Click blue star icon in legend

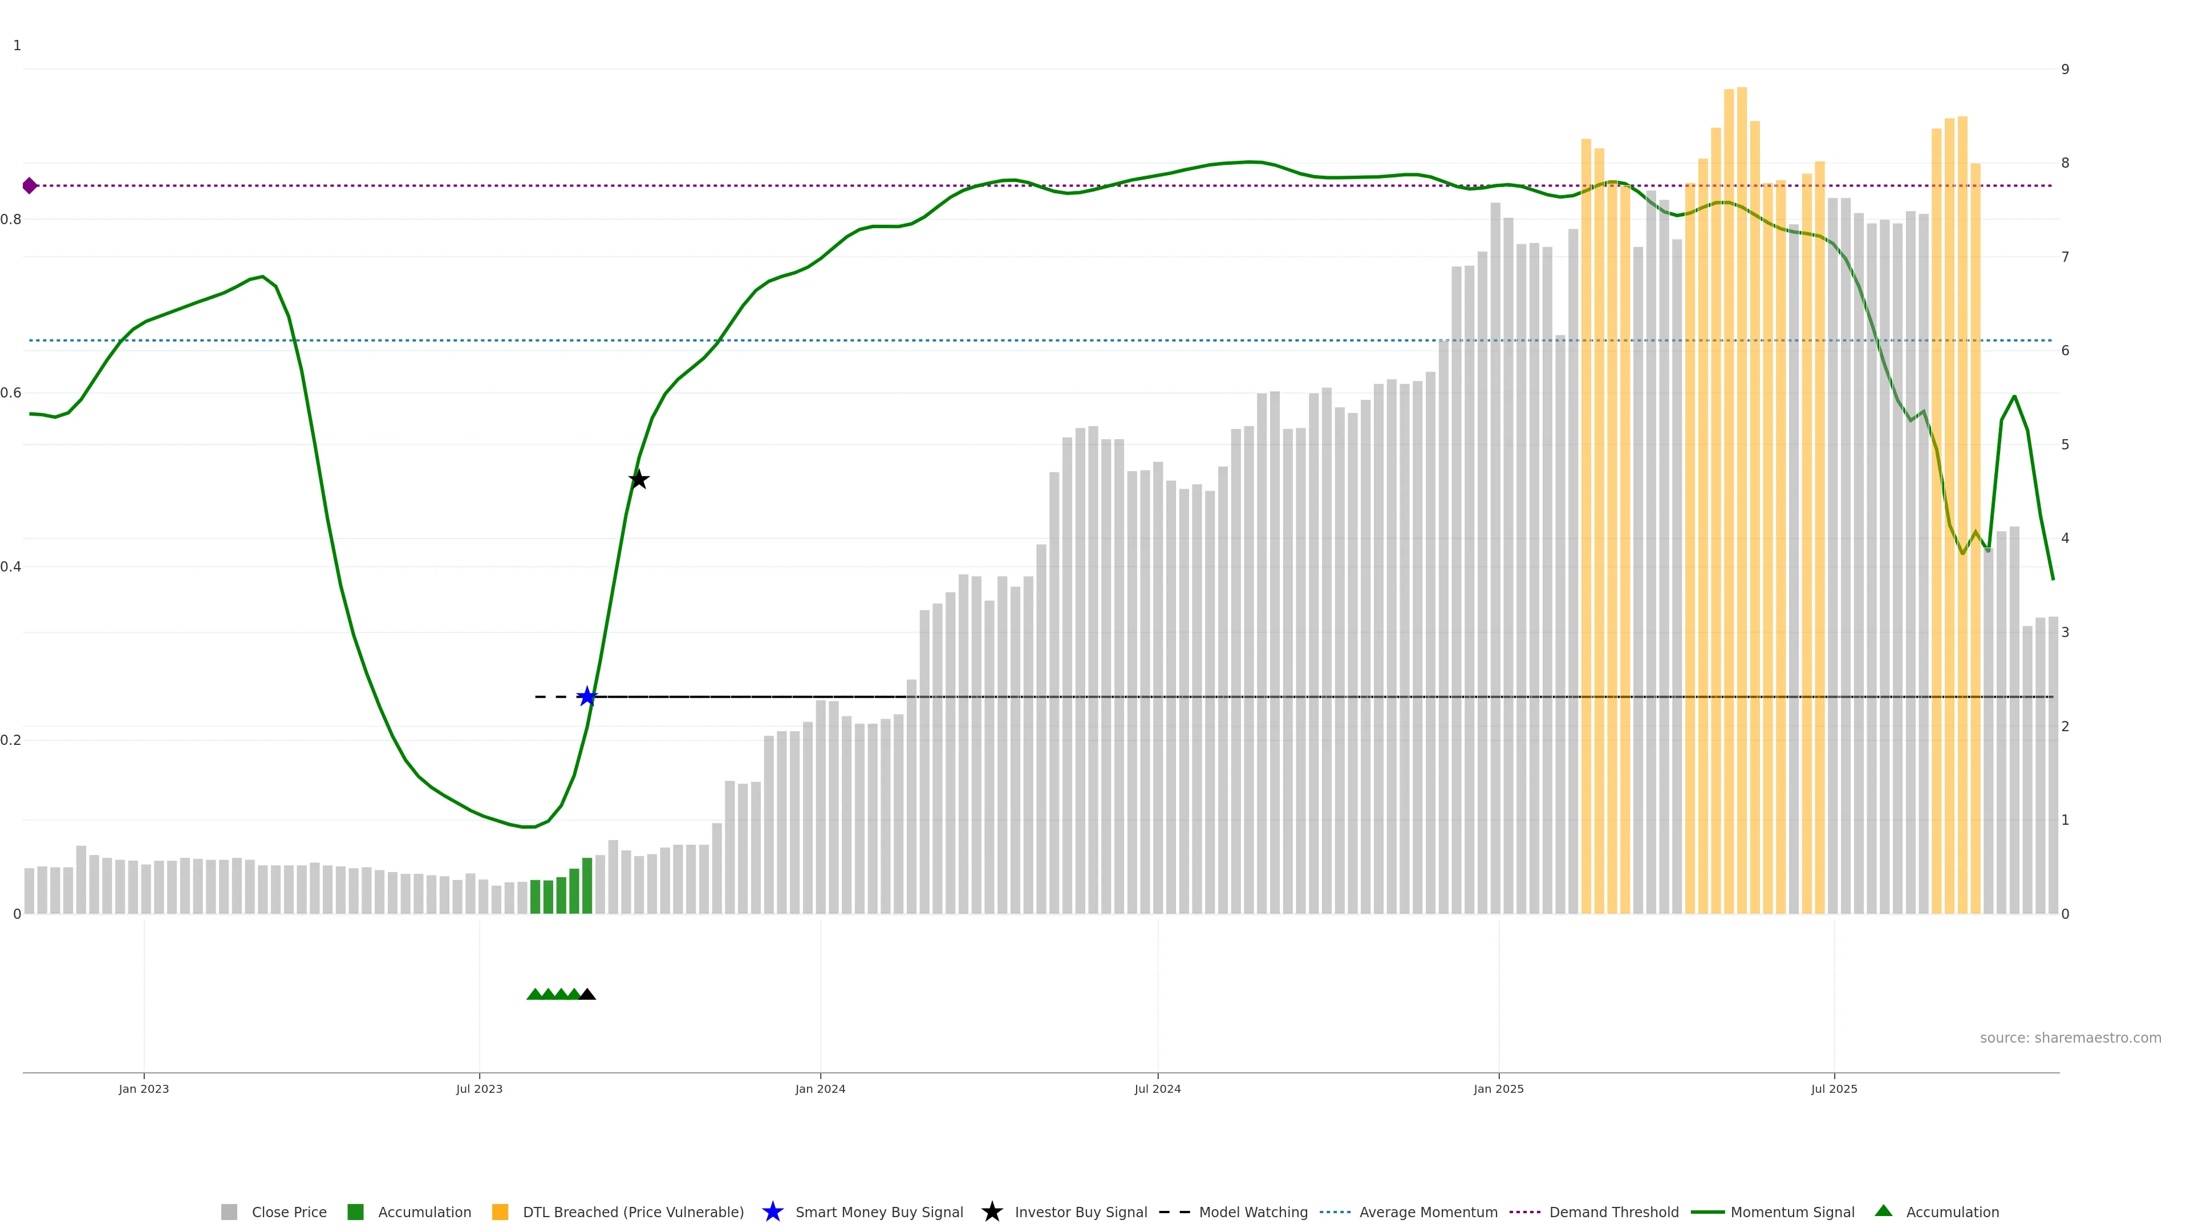pos(772,1213)
